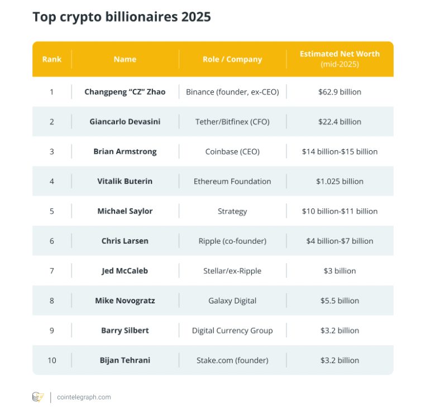Click rank number 10 in the table

point(52,360)
